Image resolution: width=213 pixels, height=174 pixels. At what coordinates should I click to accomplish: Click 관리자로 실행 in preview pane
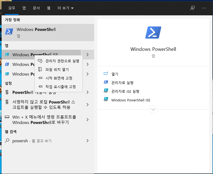coord(122,83)
